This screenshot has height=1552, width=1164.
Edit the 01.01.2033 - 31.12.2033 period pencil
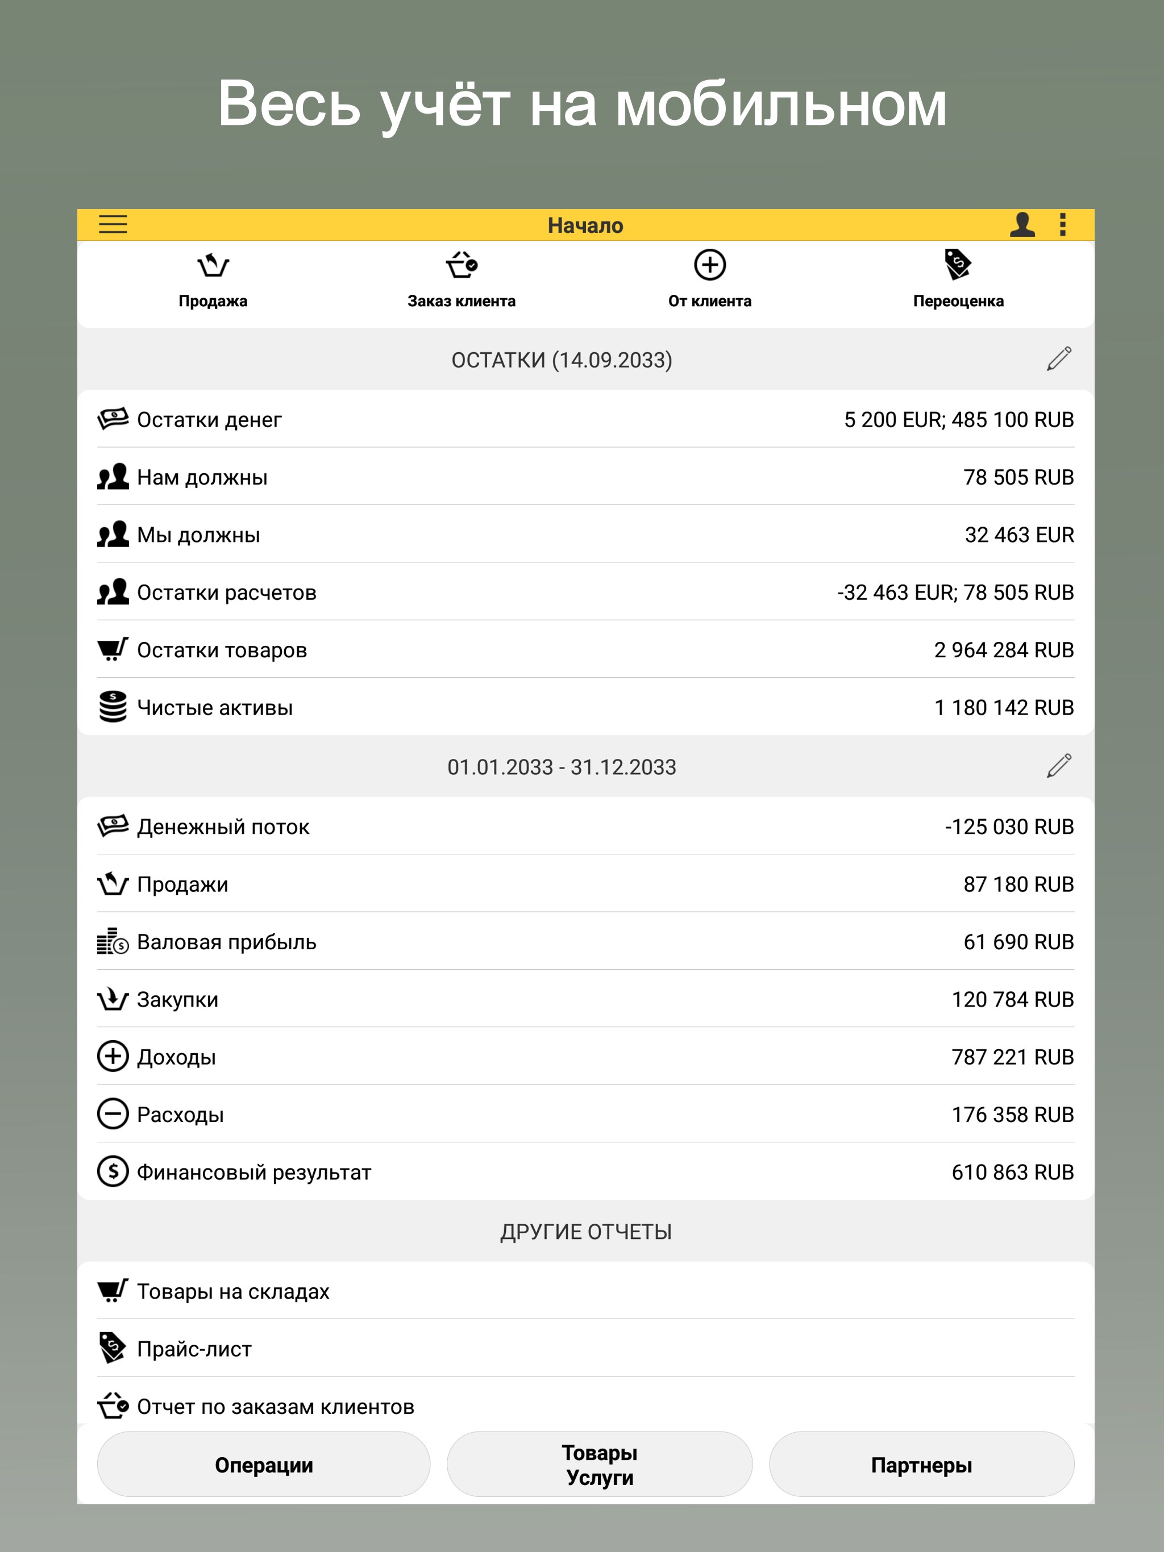[x=1059, y=766]
